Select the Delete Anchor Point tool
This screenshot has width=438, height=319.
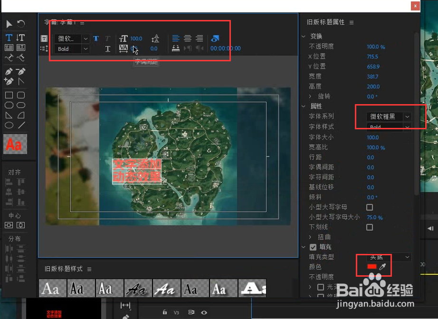click(x=21, y=71)
